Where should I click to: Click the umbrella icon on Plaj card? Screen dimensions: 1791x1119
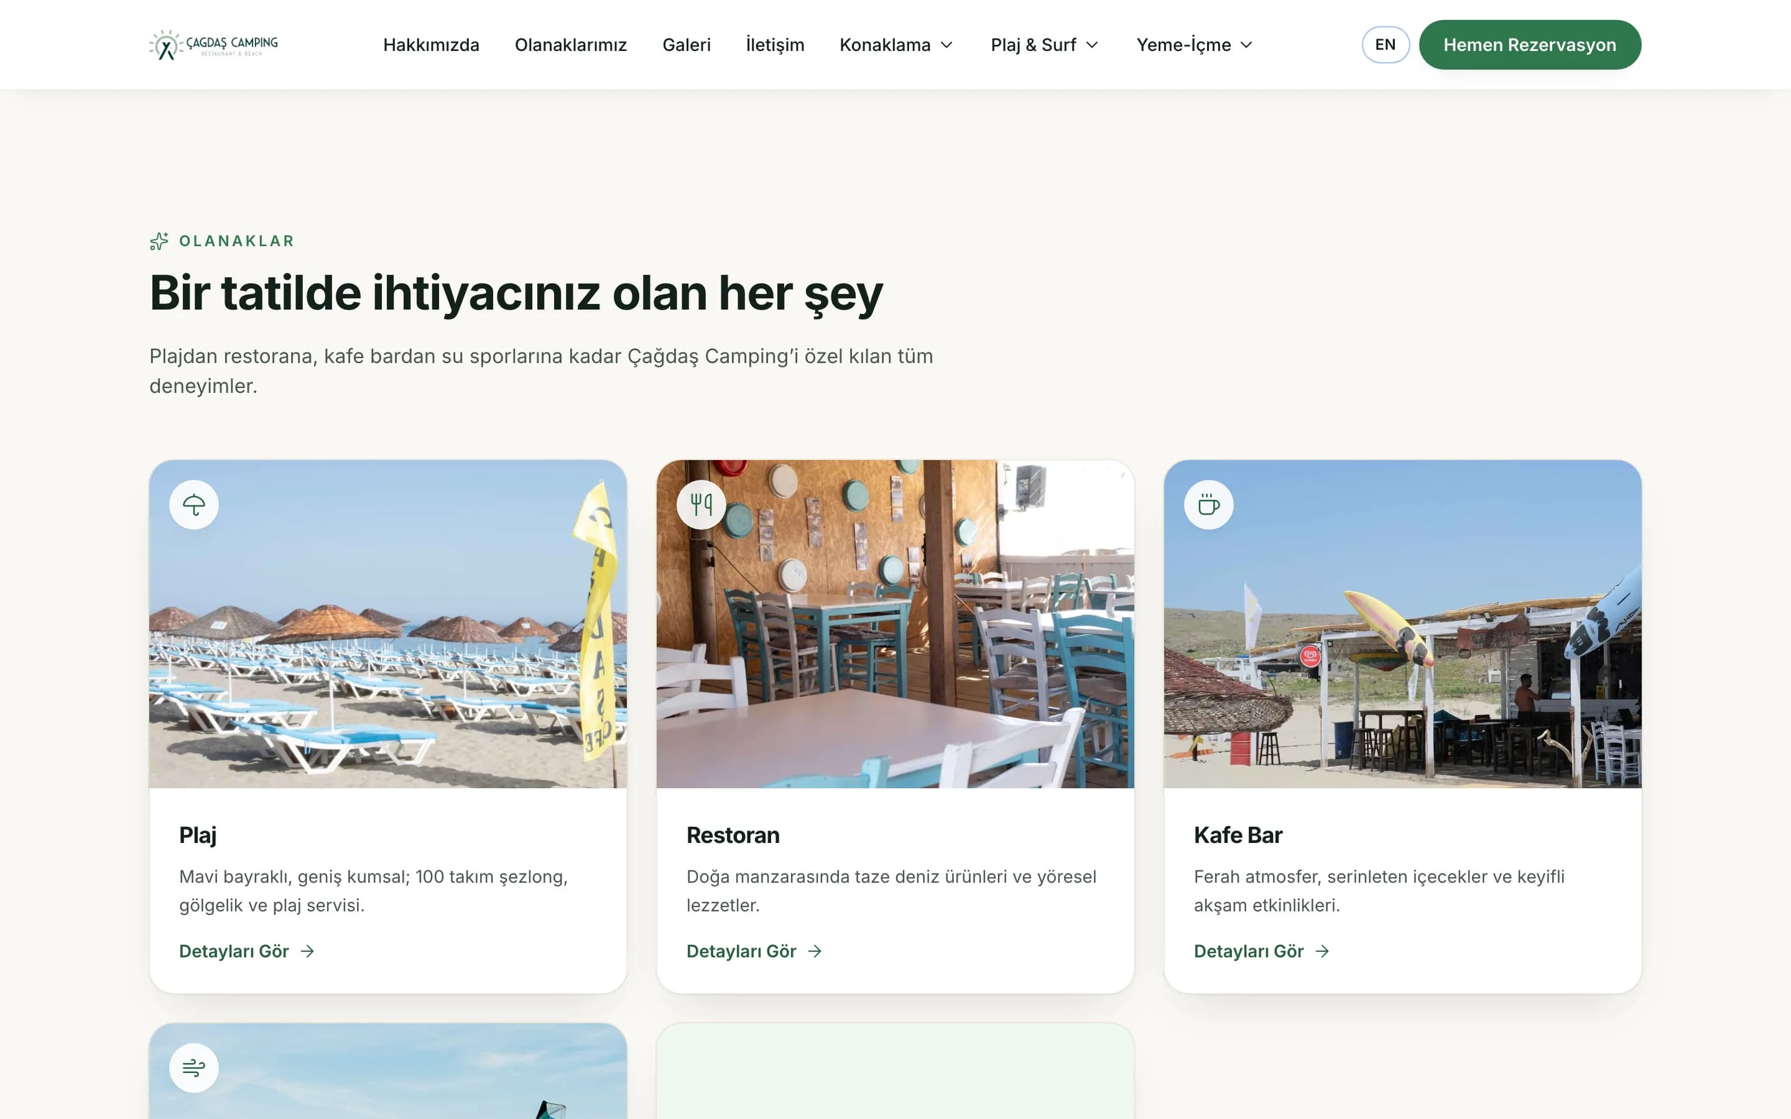tap(194, 505)
